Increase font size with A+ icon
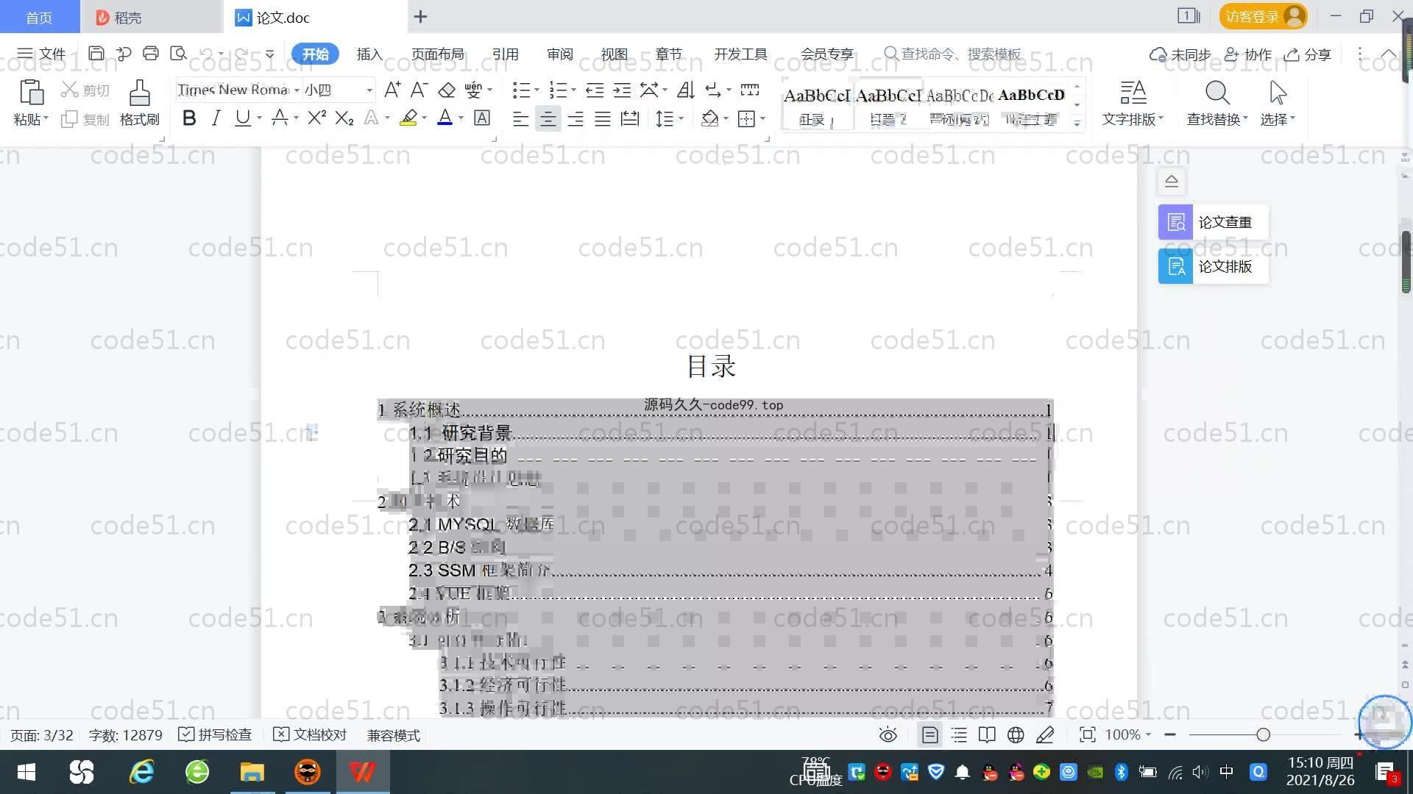Viewport: 1413px width, 794px height. point(392,90)
